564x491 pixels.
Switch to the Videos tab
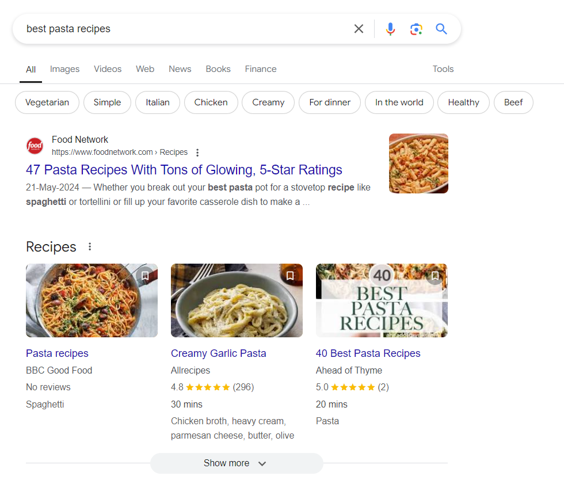(108, 69)
